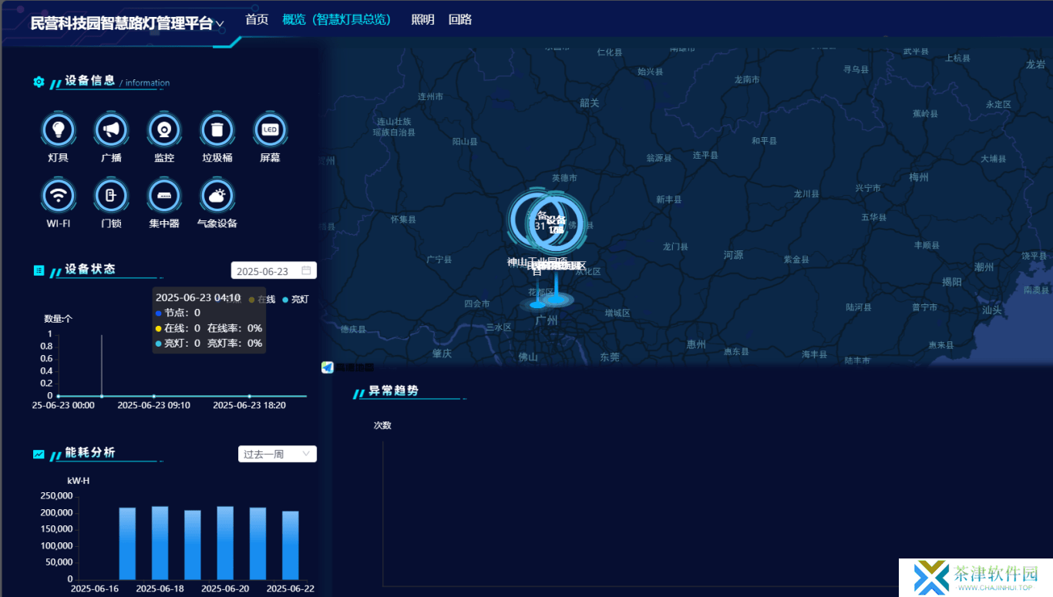The height and width of the screenshot is (597, 1053).
Task: Click the 东莞 city label on map
Action: tap(609, 357)
